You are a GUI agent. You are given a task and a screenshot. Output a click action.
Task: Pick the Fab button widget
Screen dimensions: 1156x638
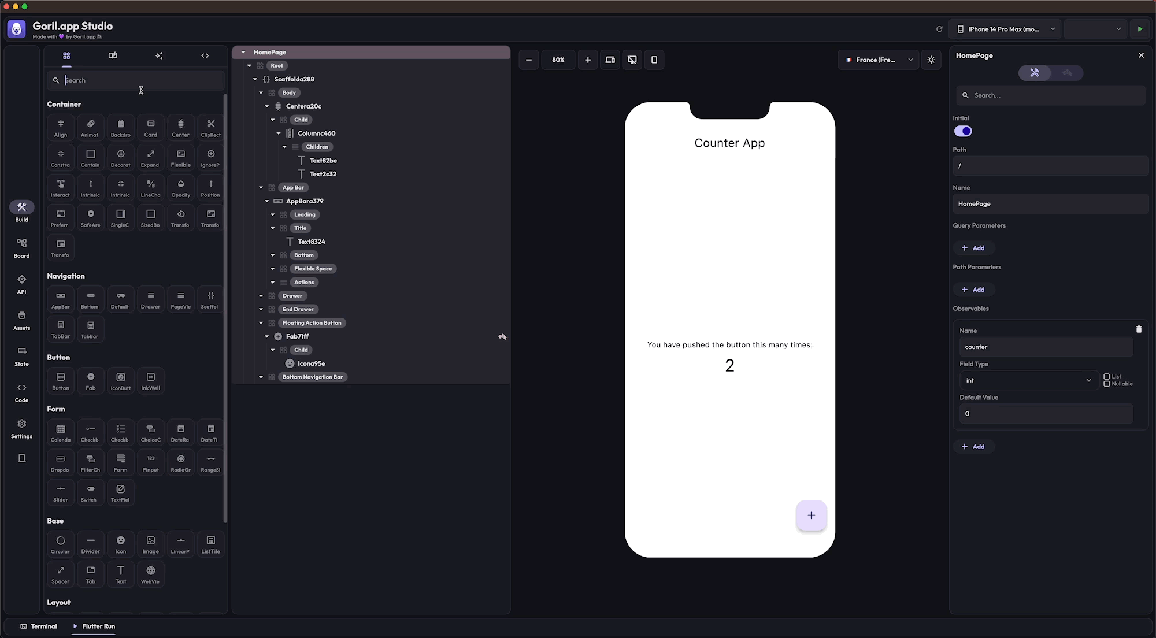(x=91, y=381)
